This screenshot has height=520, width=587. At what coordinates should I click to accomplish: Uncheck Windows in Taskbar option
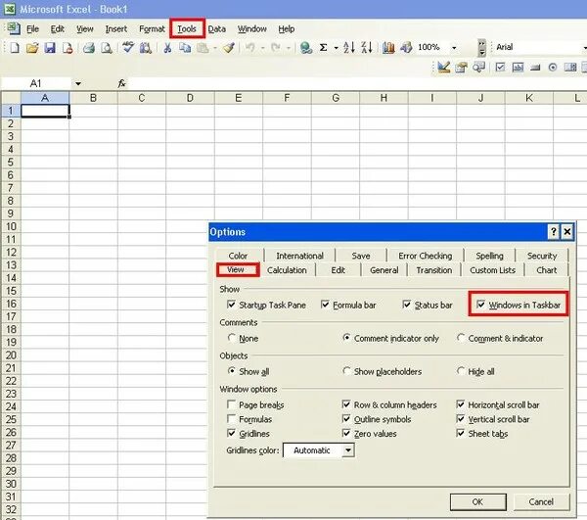(480, 305)
